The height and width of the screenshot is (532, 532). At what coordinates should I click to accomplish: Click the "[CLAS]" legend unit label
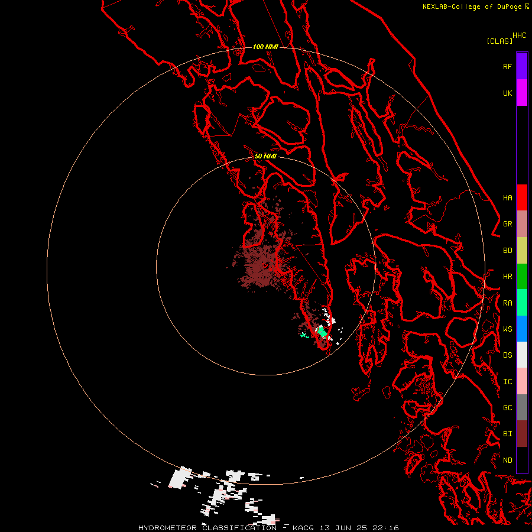(499, 41)
